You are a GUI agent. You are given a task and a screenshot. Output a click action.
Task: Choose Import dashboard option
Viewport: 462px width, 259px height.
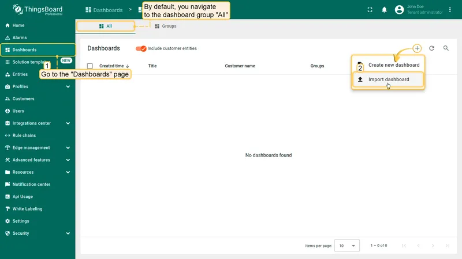[x=388, y=79]
